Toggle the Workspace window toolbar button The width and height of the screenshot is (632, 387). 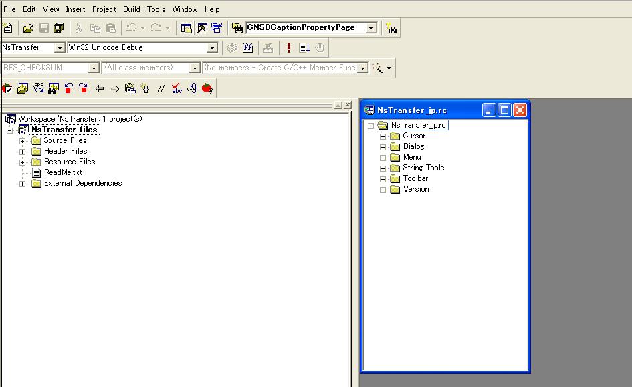[187, 28]
